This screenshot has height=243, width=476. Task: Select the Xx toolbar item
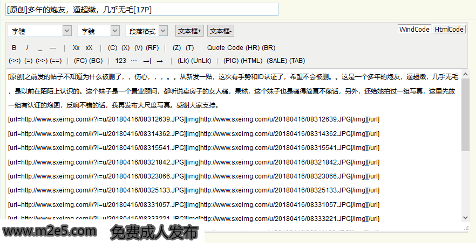[76, 48]
